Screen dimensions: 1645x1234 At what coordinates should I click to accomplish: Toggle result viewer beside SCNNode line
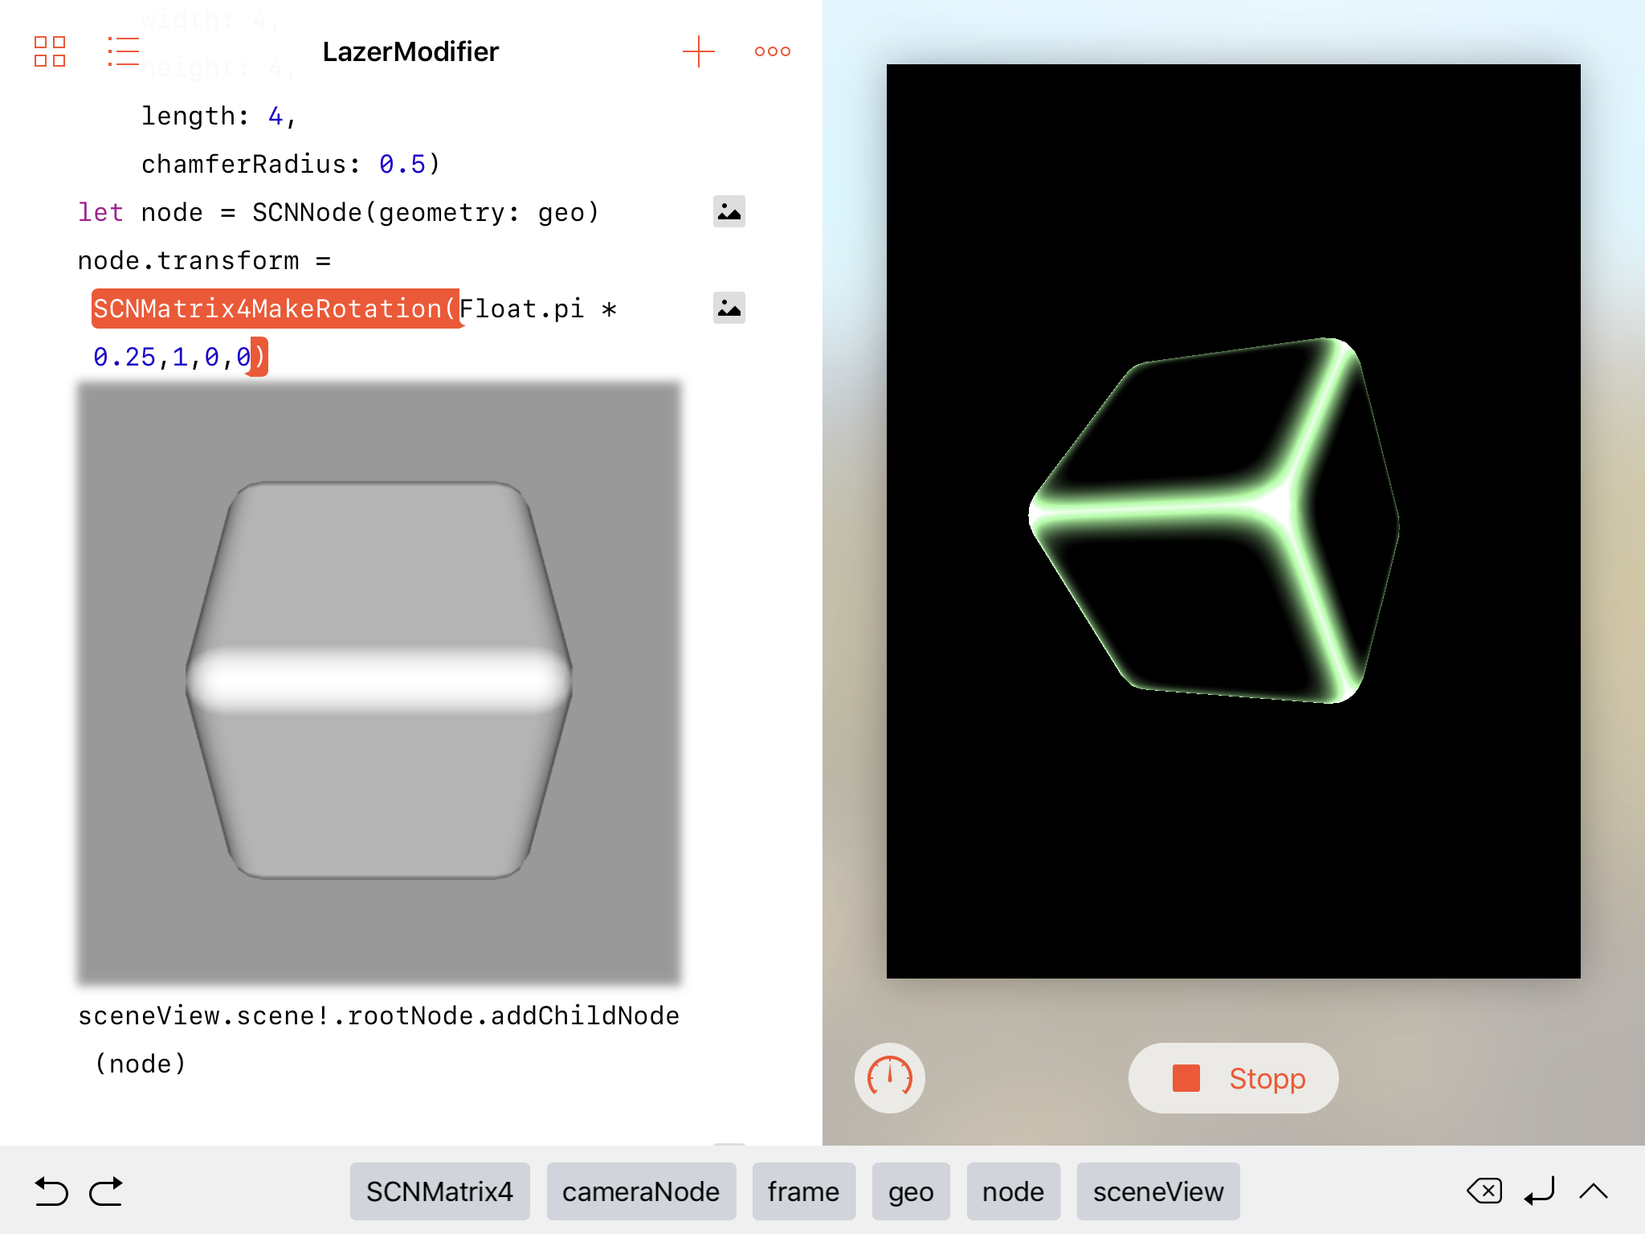pos(729,211)
